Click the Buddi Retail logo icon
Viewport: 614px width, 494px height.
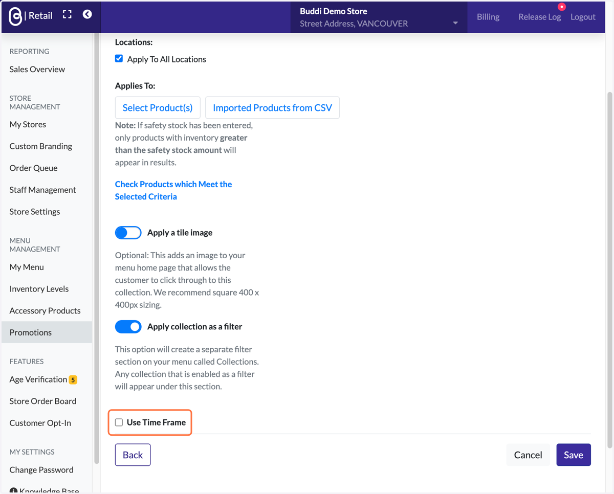click(15, 16)
